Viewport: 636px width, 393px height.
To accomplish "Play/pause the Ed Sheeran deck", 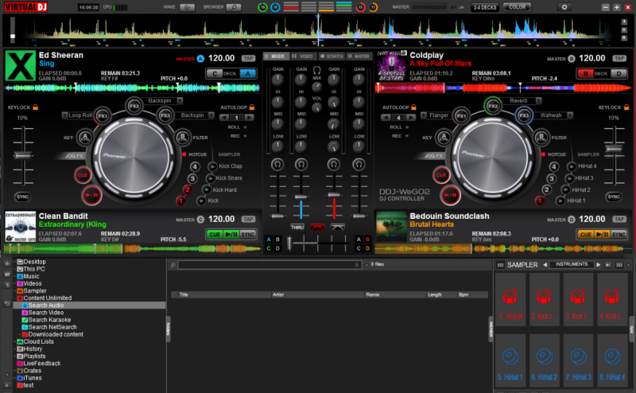I will point(91,195).
